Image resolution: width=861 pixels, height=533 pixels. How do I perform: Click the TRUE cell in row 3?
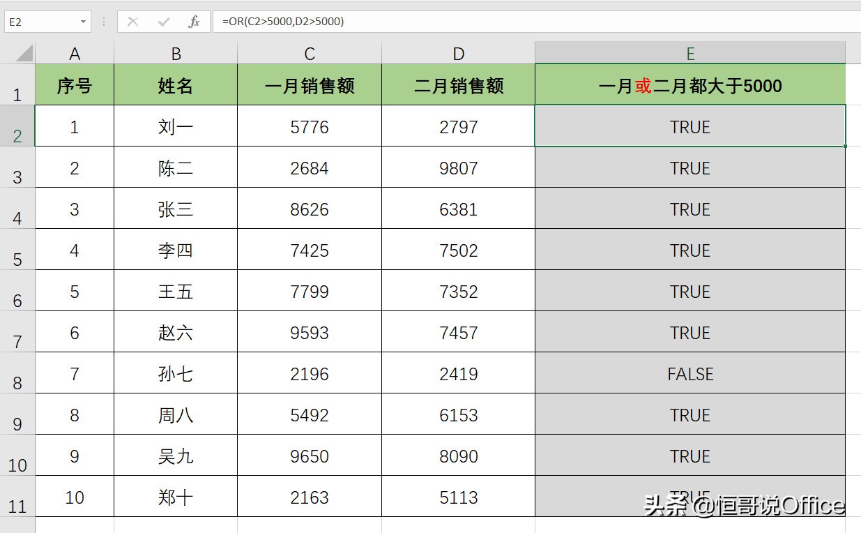(689, 167)
